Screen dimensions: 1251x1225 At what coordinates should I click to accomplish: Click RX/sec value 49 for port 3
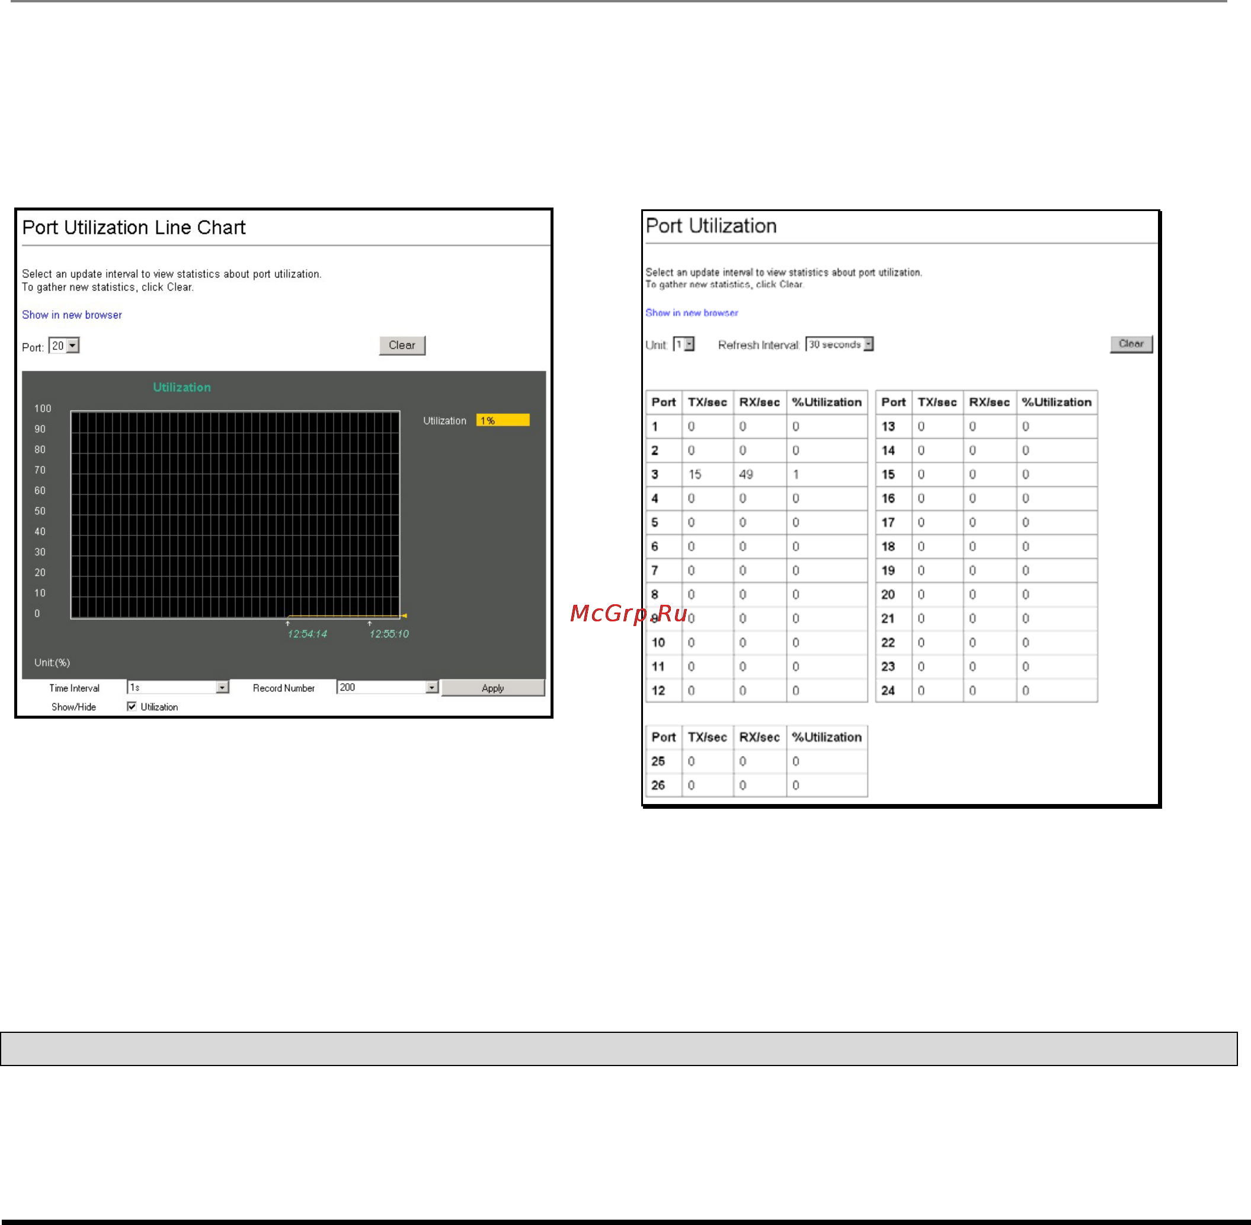746,474
